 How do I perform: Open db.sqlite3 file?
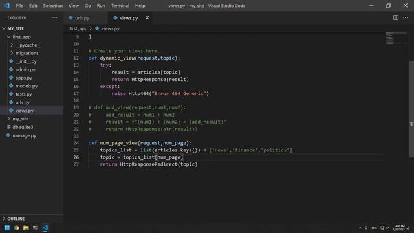(23, 127)
